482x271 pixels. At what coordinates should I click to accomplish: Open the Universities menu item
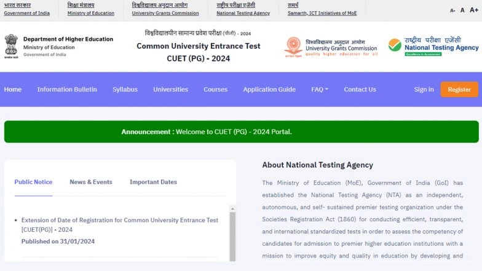(171, 90)
